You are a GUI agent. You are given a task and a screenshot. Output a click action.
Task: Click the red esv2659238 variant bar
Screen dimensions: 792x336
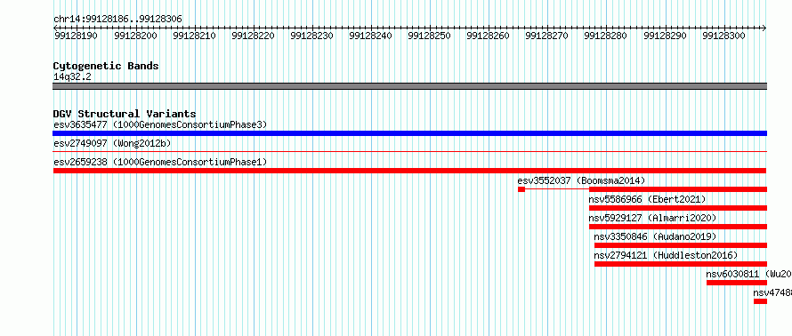(x=409, y=171)
